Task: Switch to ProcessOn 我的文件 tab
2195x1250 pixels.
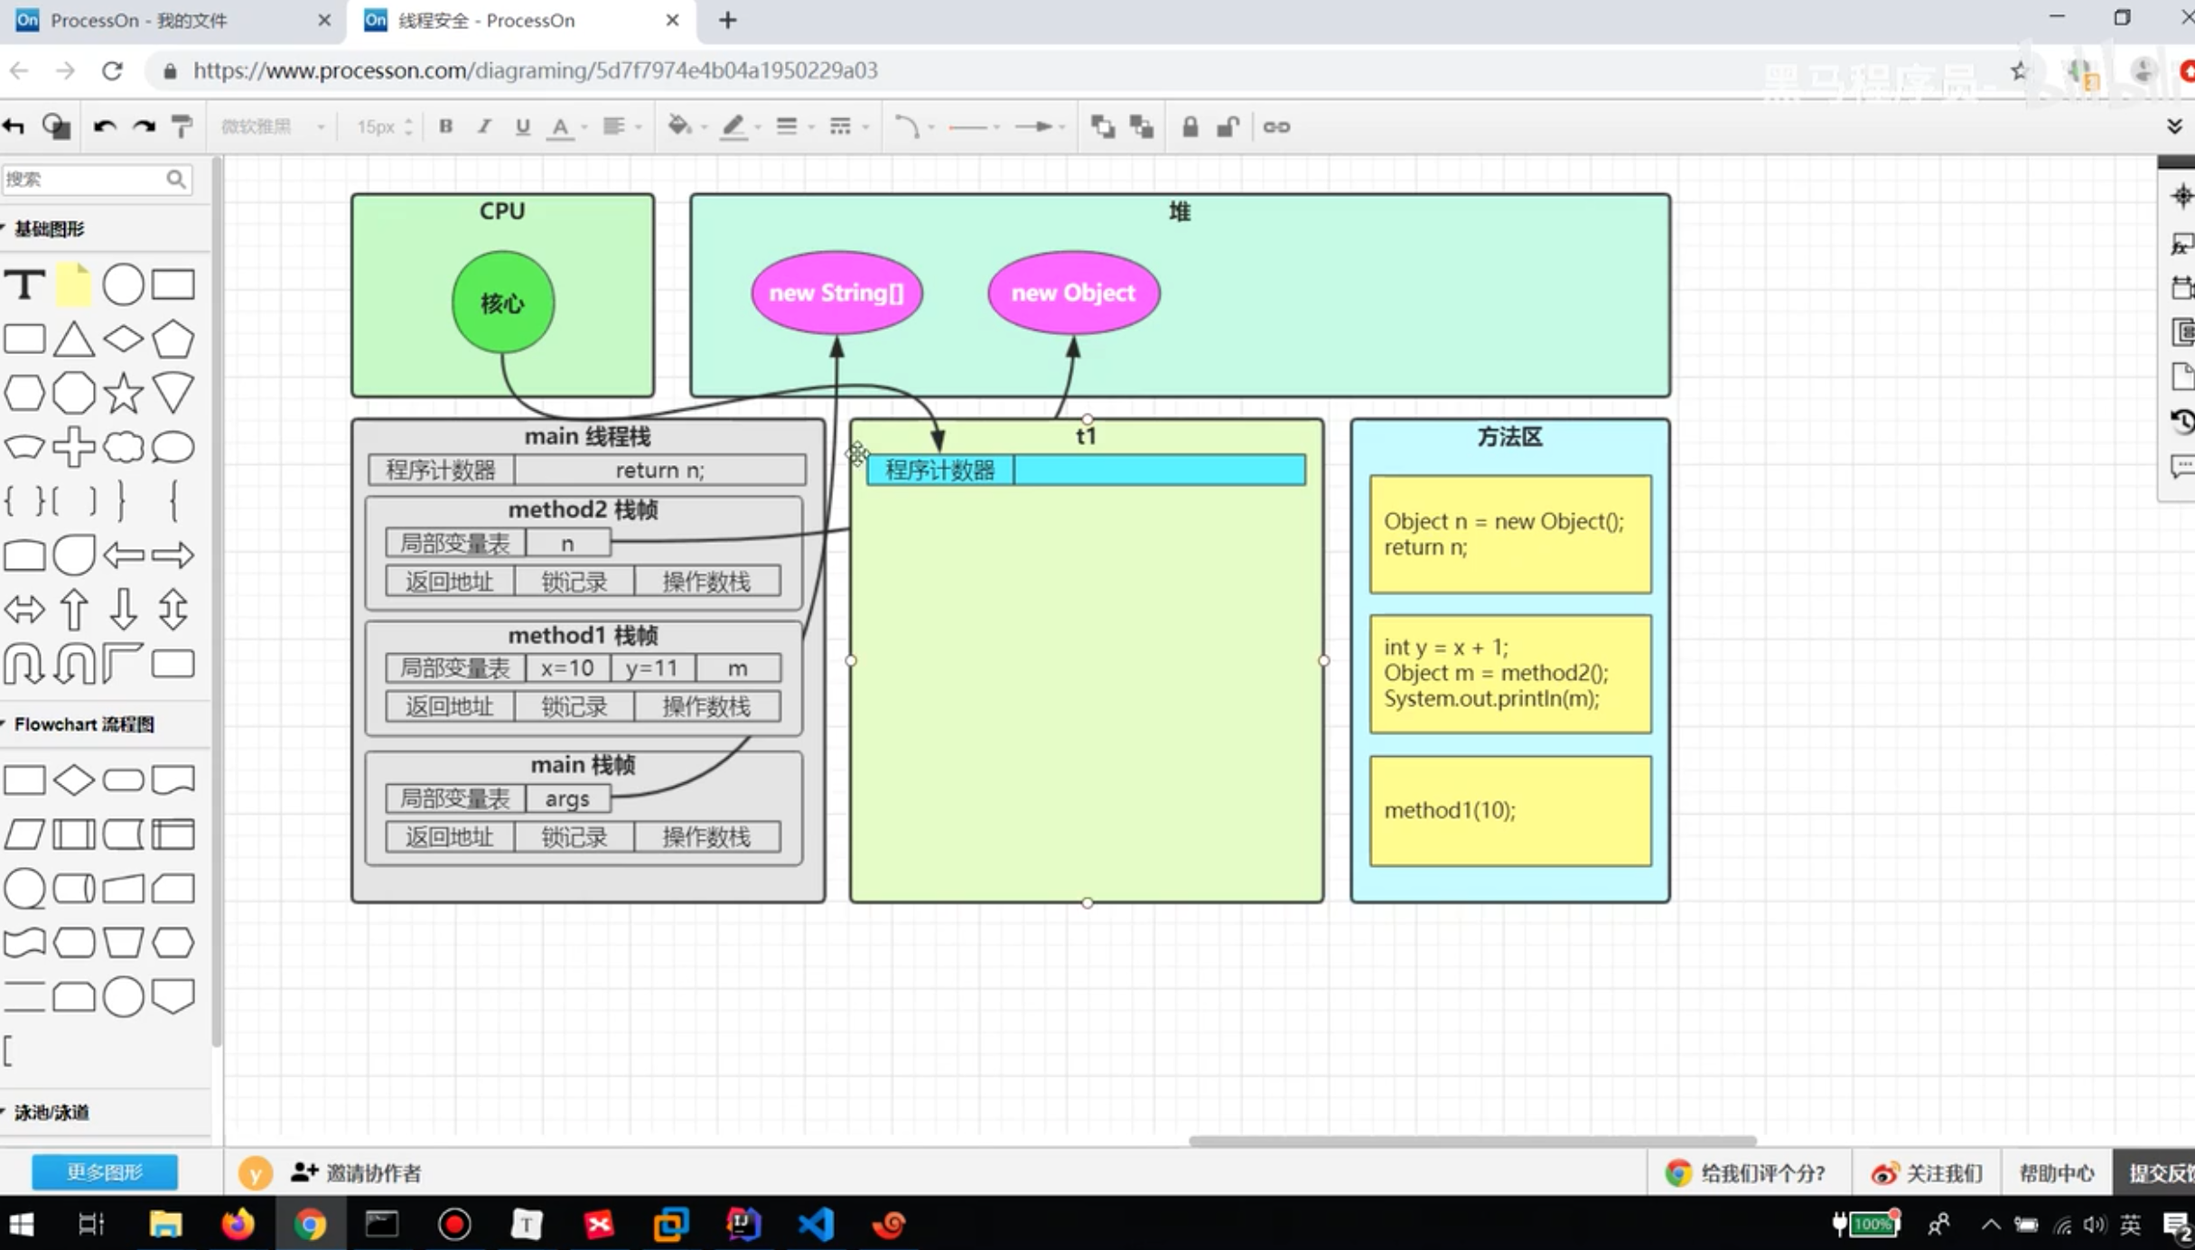Action: [138, 20]
